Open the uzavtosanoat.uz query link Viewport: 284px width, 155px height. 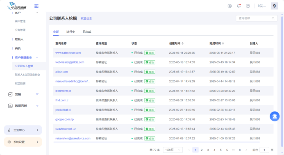point(66,129)
